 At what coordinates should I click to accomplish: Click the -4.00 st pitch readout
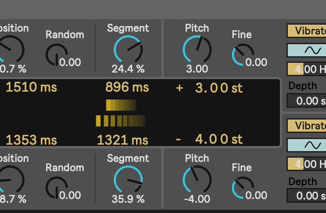click(209, 139)
